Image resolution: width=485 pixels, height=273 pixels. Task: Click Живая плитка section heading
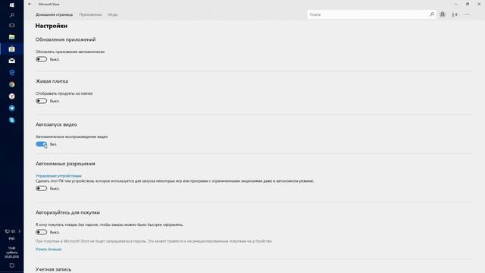(52, 81)
